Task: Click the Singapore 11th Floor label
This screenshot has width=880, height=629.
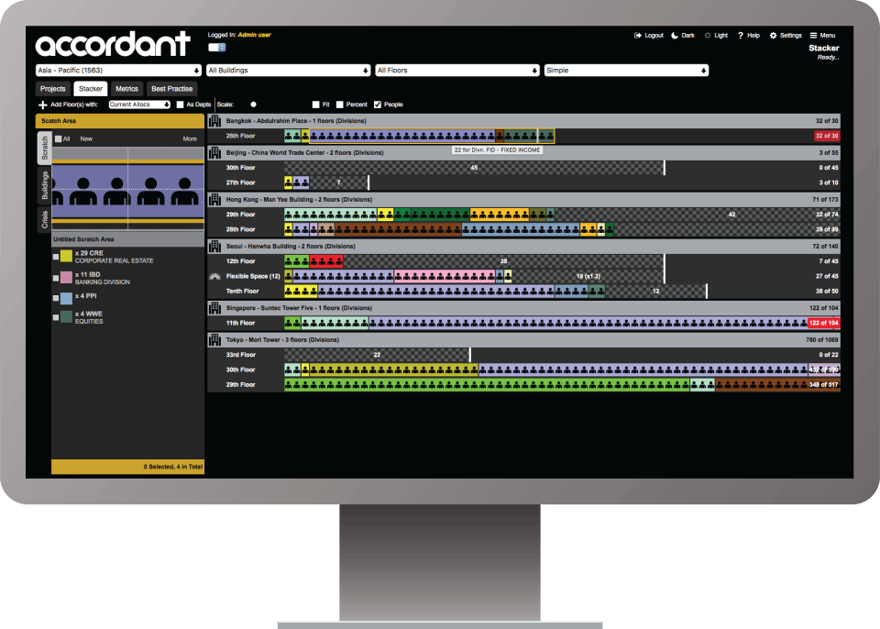Action: [x=240, y=323]
